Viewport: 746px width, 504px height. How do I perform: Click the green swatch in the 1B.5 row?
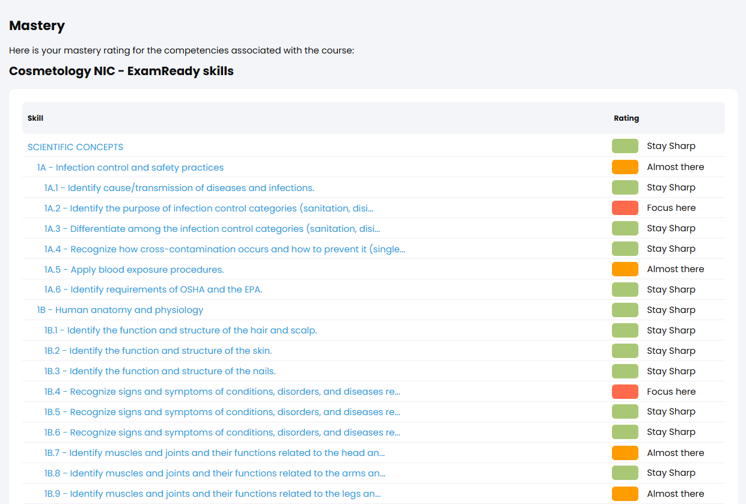click(x=625, y=411)
